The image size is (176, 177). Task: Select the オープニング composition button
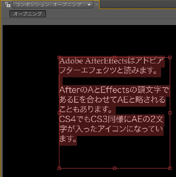pos(28,14)
